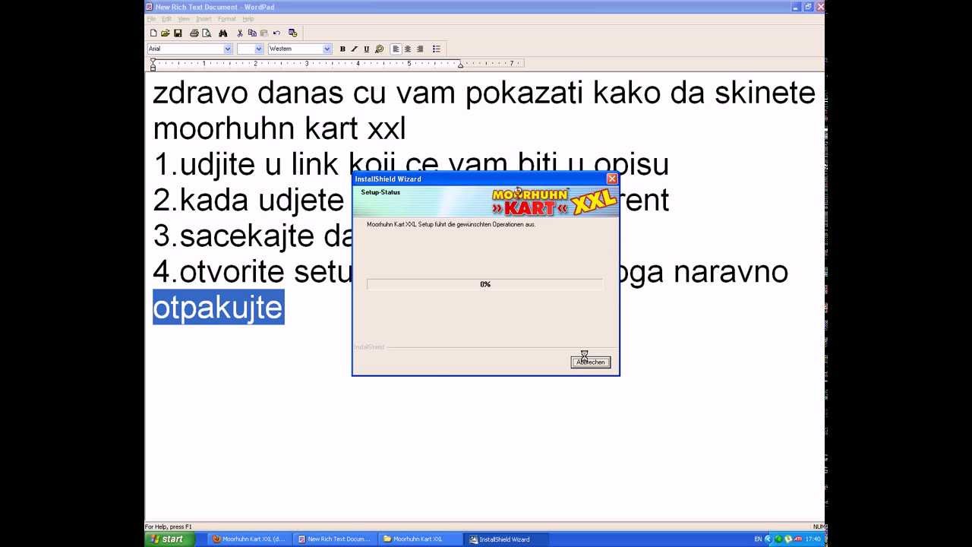Open the font color picker icon

(380, 49)
